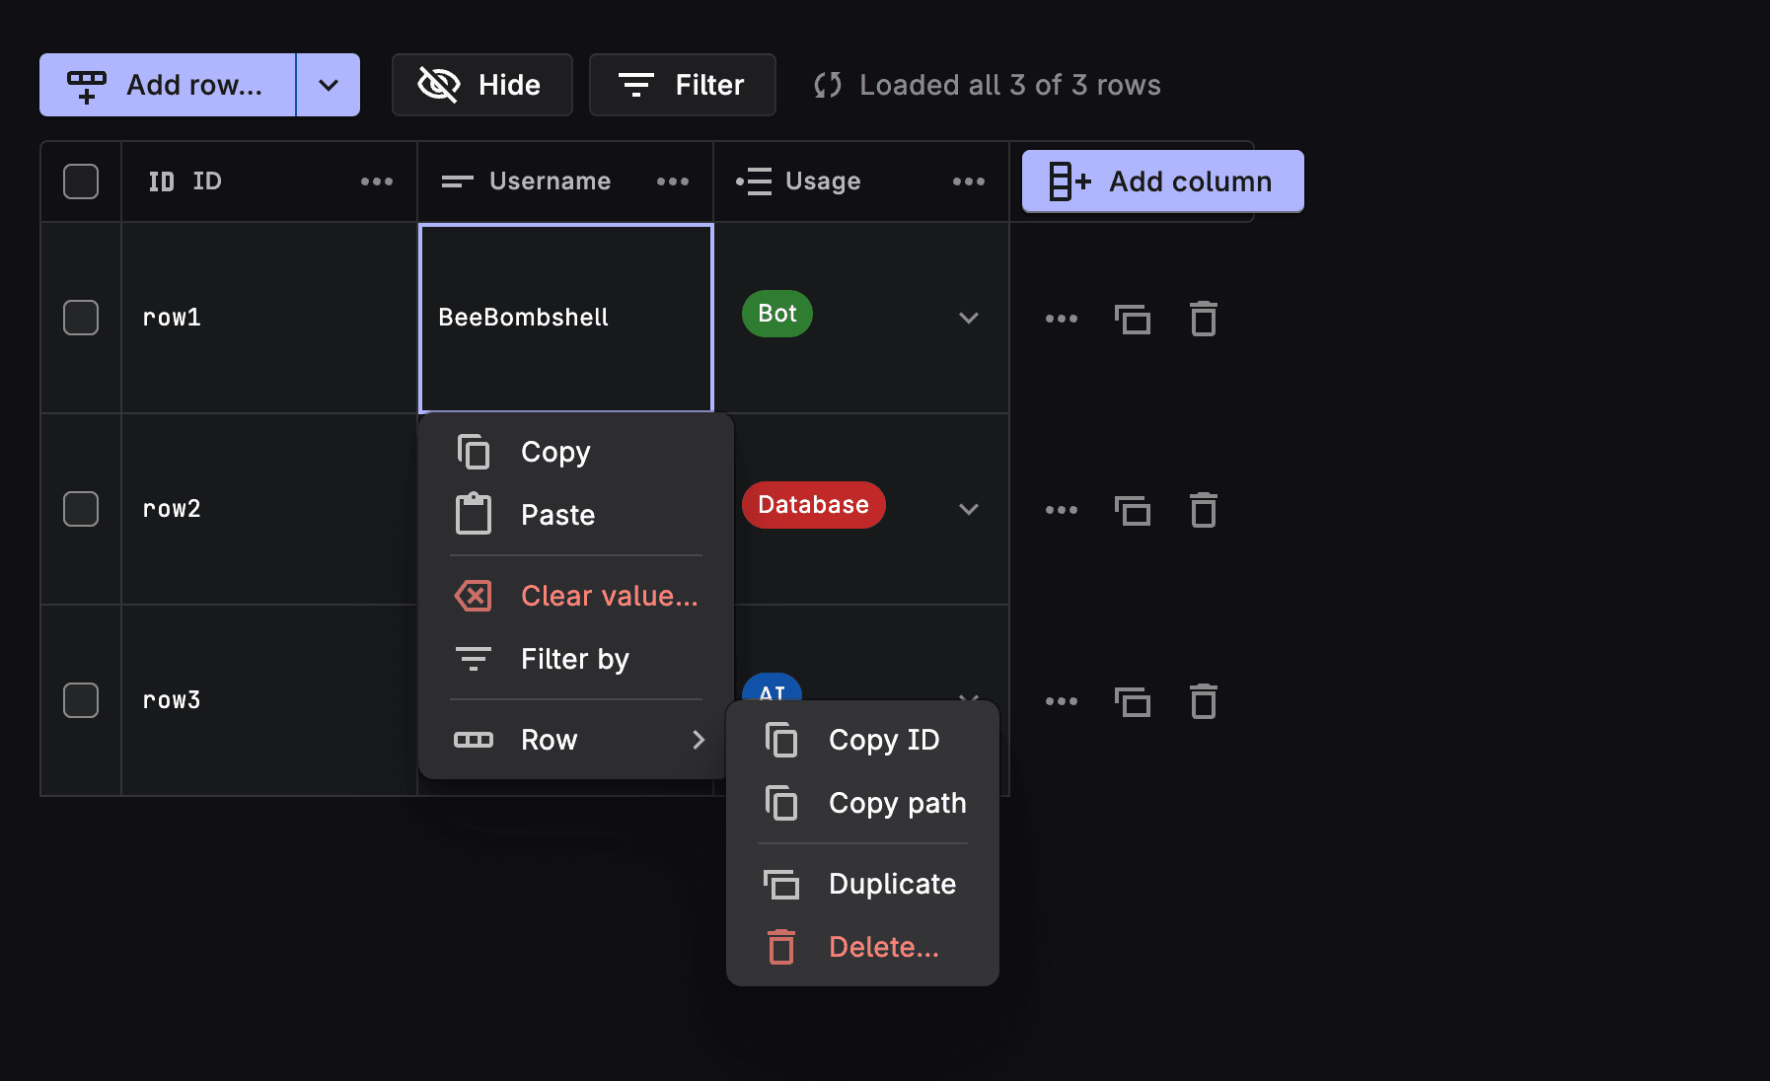Click the delete trash icon for row1

pyautogui.click(x=1203, y=319)
